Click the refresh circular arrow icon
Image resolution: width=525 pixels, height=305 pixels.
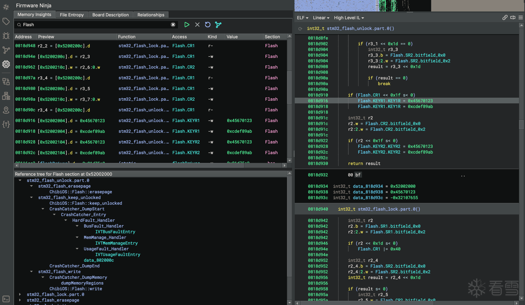(x=208, y=25)
